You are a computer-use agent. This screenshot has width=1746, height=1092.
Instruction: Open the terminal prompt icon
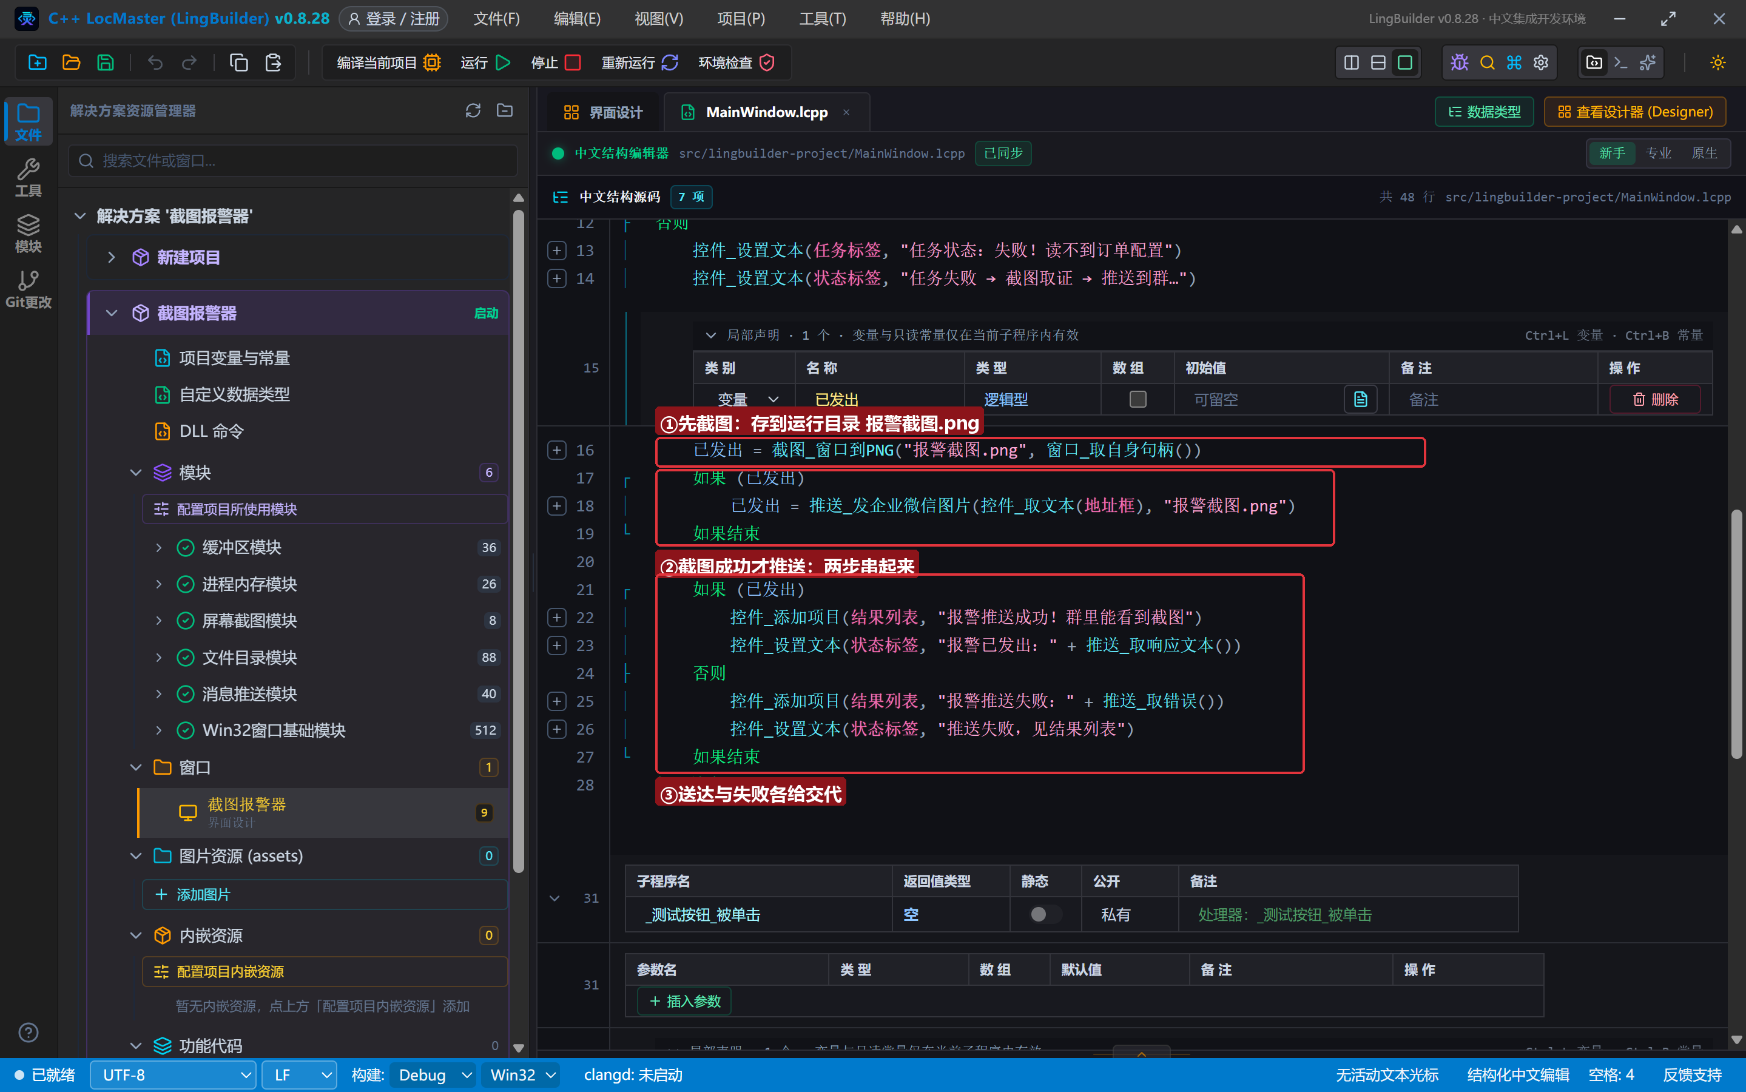point(1620,63)
